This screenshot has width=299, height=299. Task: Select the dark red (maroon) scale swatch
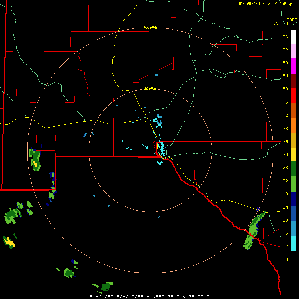tap(293, 81)
